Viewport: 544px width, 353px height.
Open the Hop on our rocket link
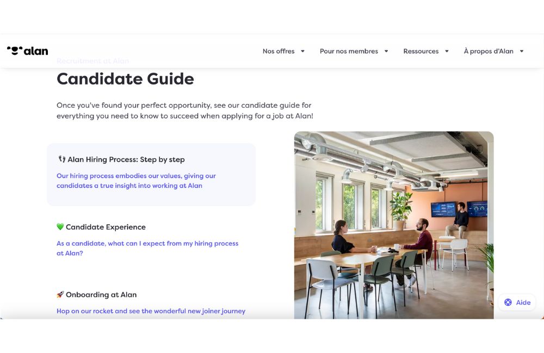coord(151,311)
